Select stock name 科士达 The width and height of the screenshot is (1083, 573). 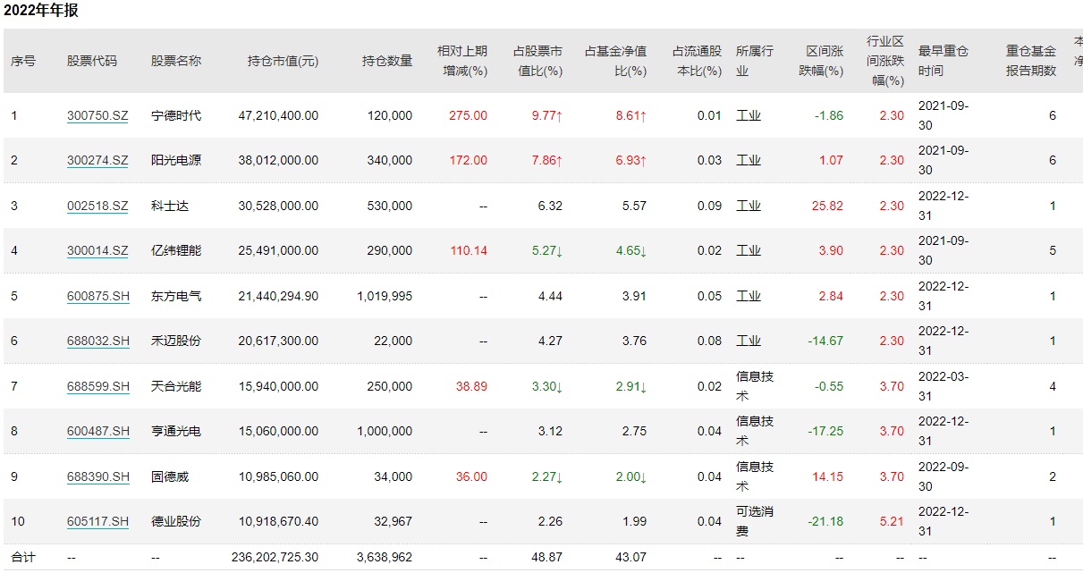click(x=170, y=206)
